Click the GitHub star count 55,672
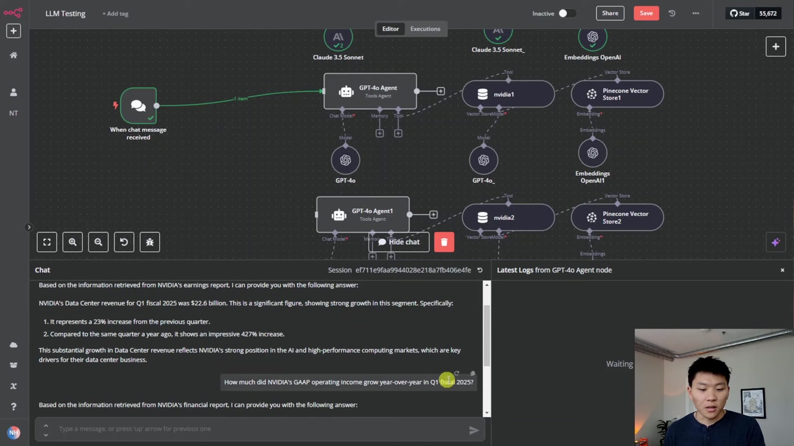794x446 pixels. (768, 13)
